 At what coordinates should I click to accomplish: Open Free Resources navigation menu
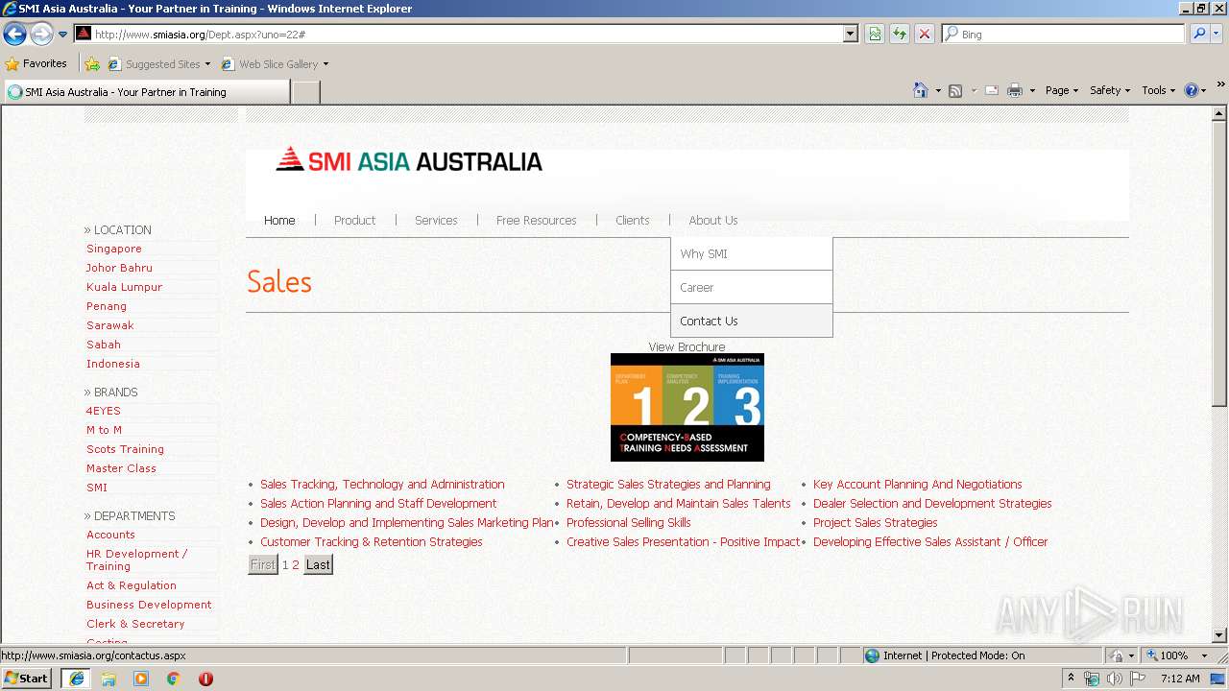pos(536,220)
